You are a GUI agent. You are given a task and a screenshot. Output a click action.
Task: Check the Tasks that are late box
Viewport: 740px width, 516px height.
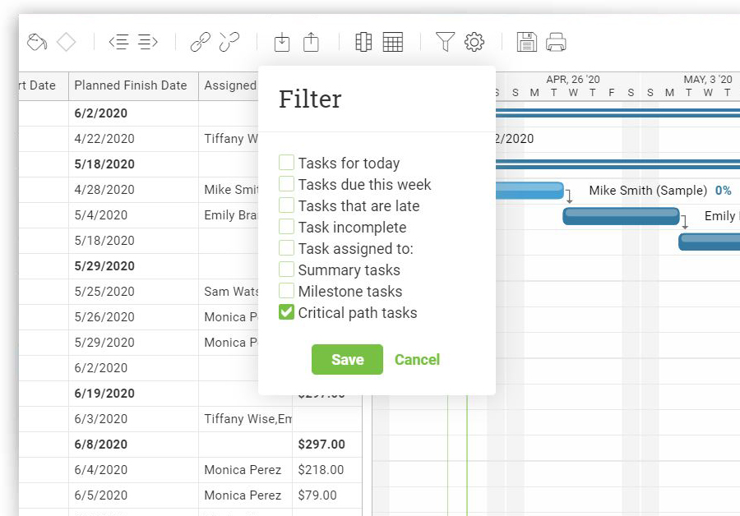[x=286, y=205]
